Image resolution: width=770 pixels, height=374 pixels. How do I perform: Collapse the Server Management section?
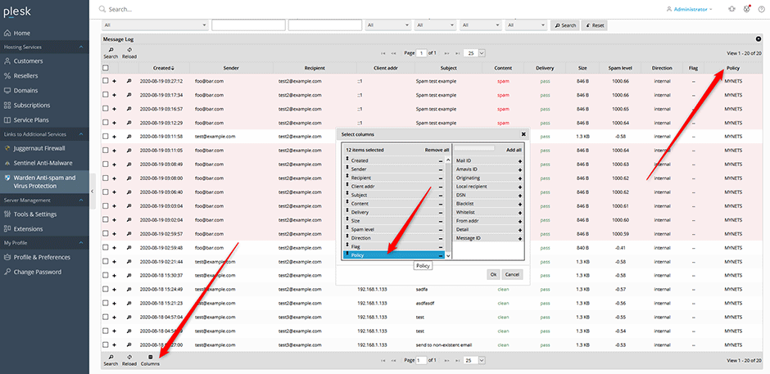tap(82, 201)
